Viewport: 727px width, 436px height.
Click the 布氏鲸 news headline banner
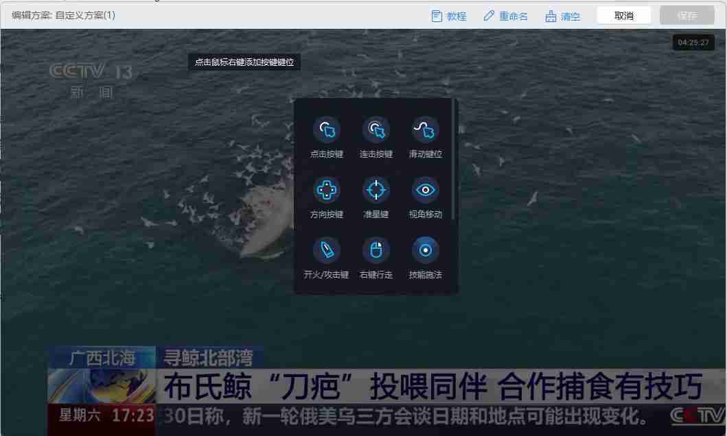(x=431, y=387)
